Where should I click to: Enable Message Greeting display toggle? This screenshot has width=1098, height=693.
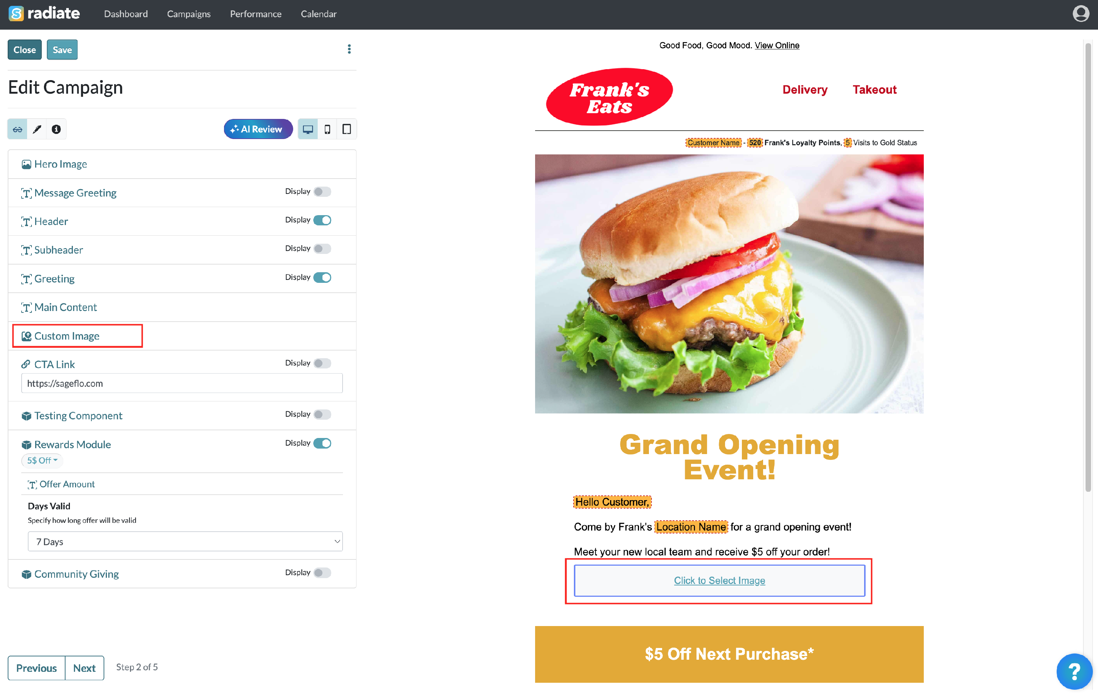(322, 192)
